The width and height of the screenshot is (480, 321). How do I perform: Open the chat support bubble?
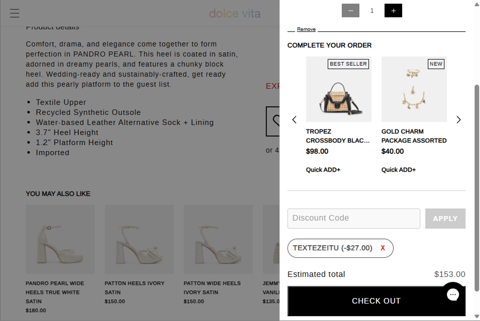(x=453, y=294)
